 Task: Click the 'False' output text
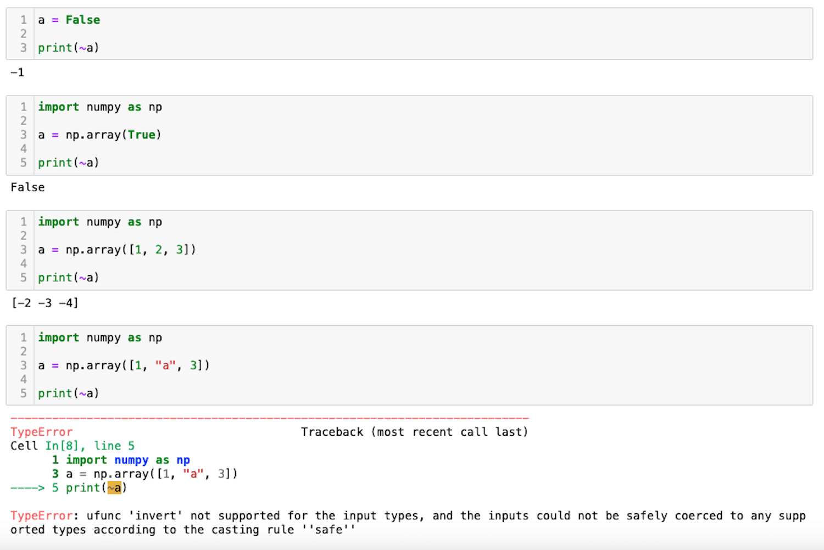coord(27,187)
